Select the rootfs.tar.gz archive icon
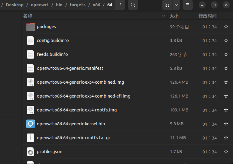 tap(31, 138)
